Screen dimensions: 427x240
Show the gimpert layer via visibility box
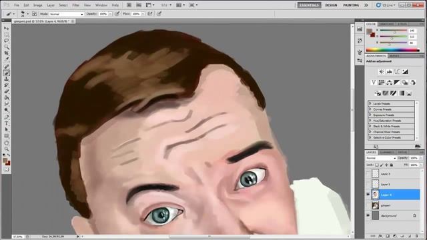point(368,205)
